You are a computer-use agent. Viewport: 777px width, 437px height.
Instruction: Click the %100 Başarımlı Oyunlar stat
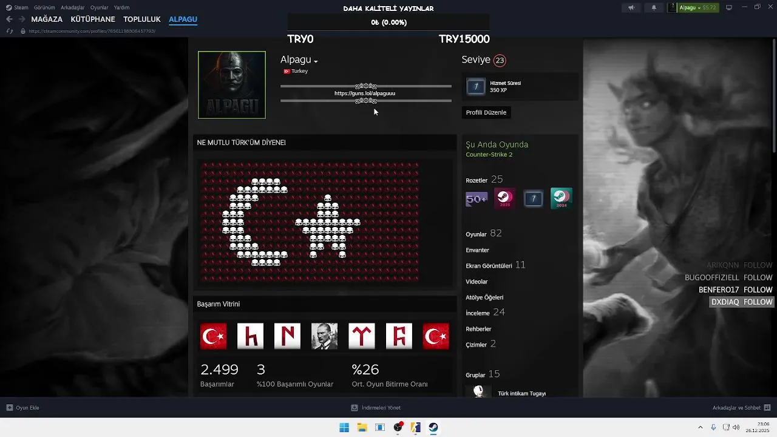295,376
